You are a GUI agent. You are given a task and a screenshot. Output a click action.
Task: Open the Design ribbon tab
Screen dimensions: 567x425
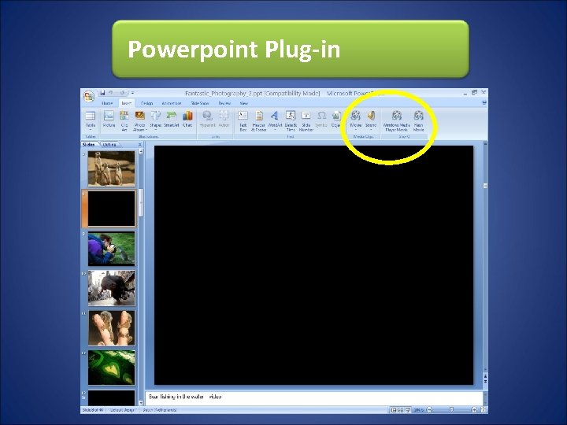146,103
